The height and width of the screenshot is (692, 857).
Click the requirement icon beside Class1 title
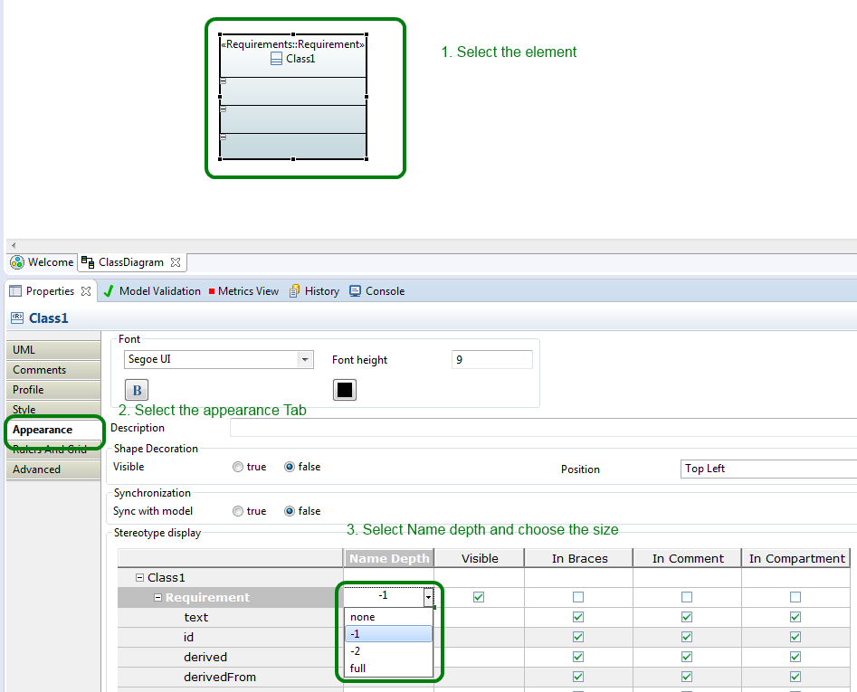(17, 318)
